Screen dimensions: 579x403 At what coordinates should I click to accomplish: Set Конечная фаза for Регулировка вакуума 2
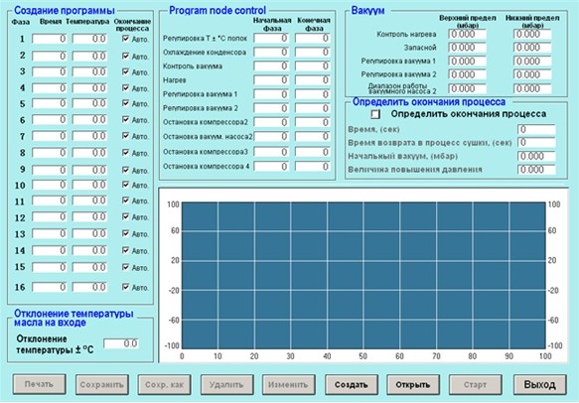pyautogui.click(x=313, y=108)
